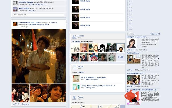This screenshot has height=108, width=172.
Task: Click like-count thumb icon on Kazunobu's comment
Action: [45, 5]
